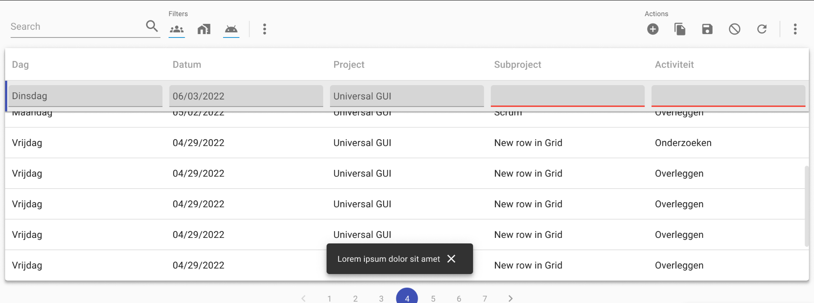Viewport: 814px width, 303px height.
Task: Edit the 06/03/2022 date field
Action: (246, 96)
